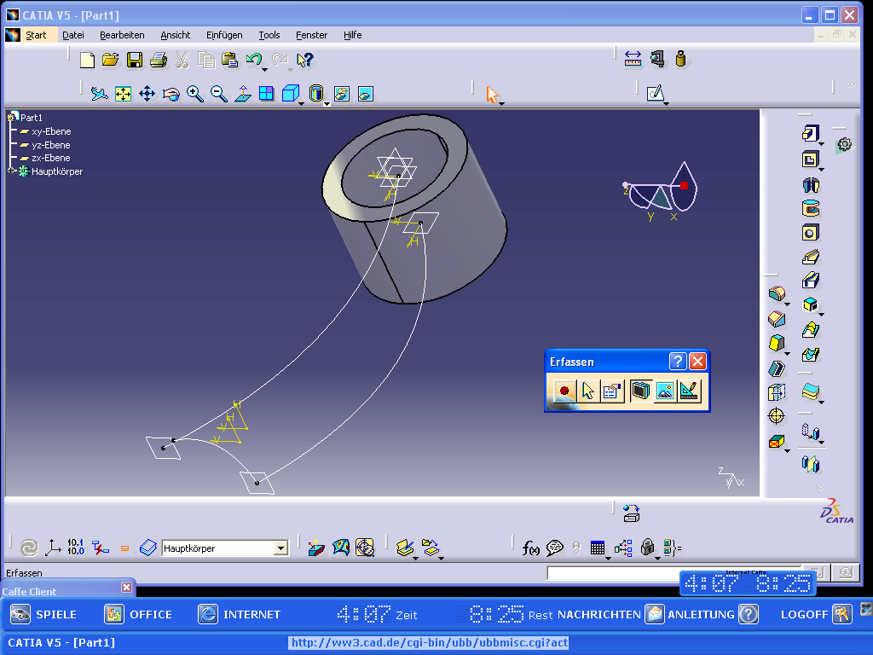Click the SPIELE button in Caffe Client bar

pos(43,614)
